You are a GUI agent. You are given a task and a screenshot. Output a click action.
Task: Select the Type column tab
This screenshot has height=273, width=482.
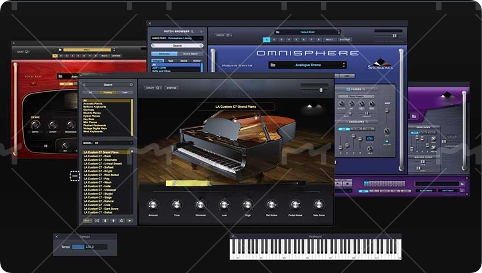(170, 61)
